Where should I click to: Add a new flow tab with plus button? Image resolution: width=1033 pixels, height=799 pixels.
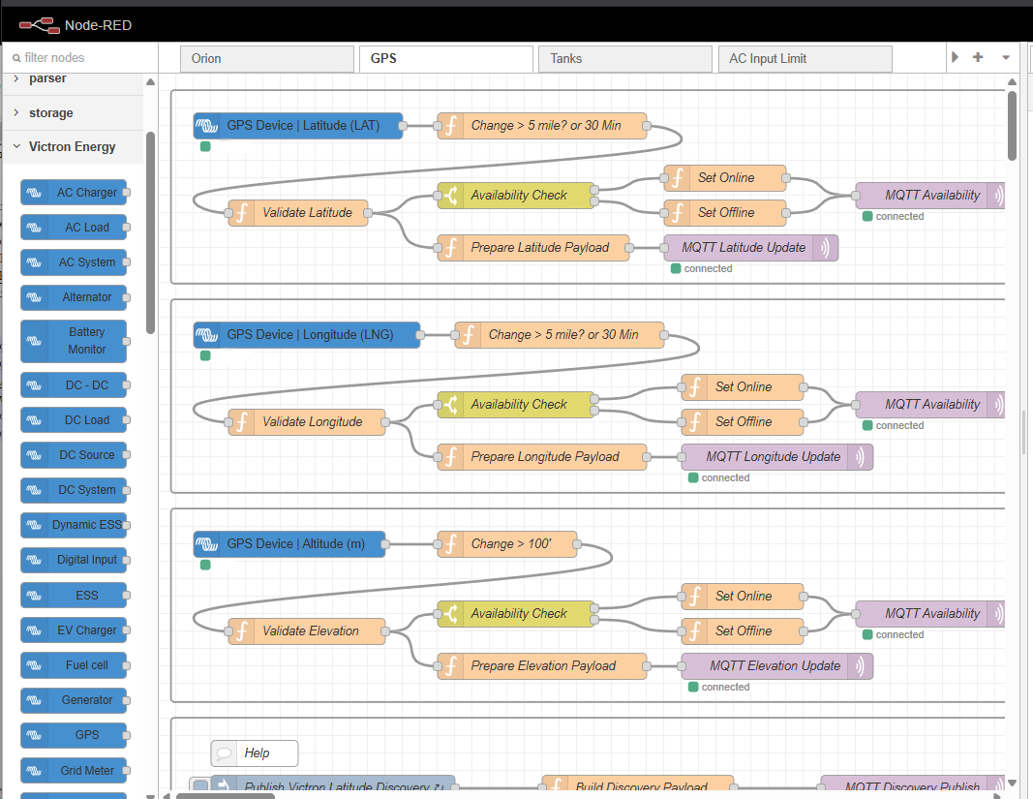click(978, 58)
